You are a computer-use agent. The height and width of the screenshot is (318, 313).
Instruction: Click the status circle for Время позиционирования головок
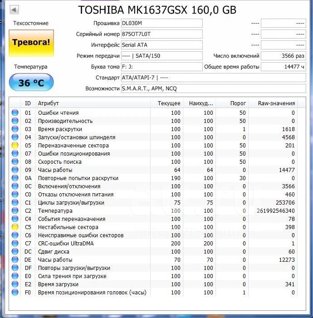(15, 292)
